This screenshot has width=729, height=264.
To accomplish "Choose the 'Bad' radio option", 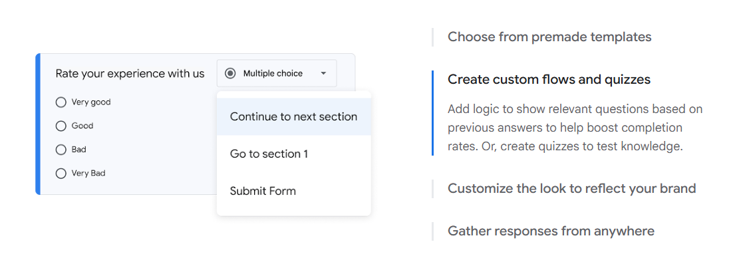I will [x=61, y=150].
